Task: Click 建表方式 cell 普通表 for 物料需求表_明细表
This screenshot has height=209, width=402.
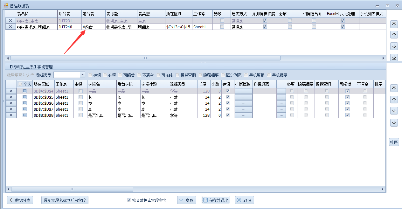Action: [240, 27]
